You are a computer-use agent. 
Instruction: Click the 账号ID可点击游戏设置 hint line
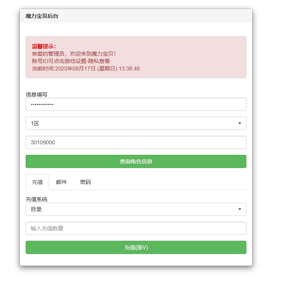click(x=71, y=61)
